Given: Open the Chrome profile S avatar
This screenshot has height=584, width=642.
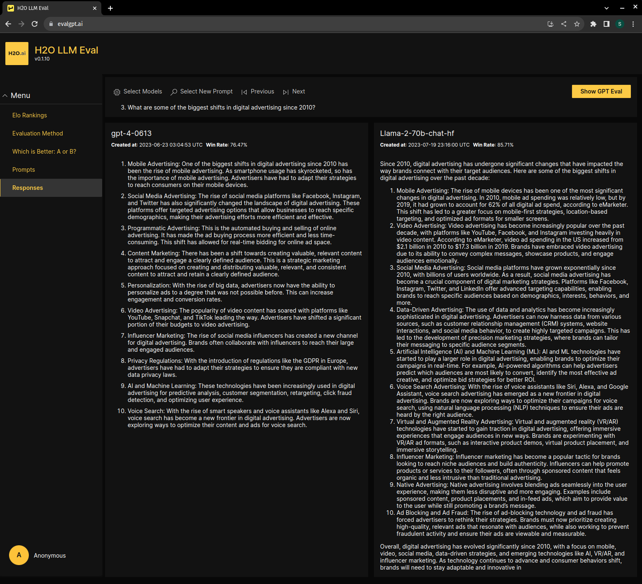Looking at the screenshot, I should click(x=620, y=24).
